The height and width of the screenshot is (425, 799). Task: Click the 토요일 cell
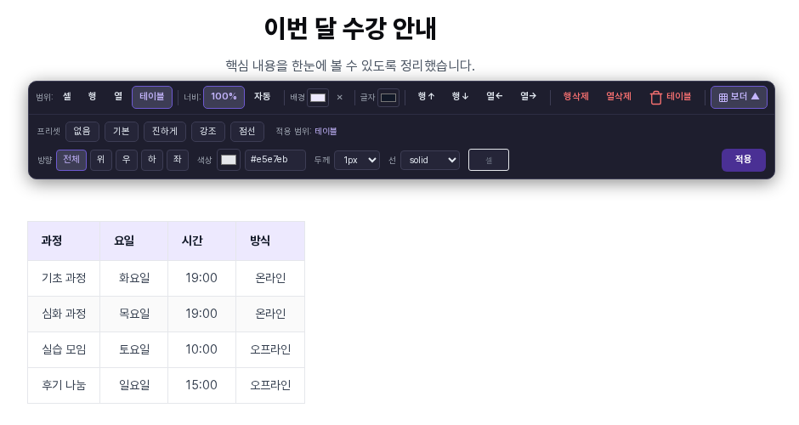(134, 349)
